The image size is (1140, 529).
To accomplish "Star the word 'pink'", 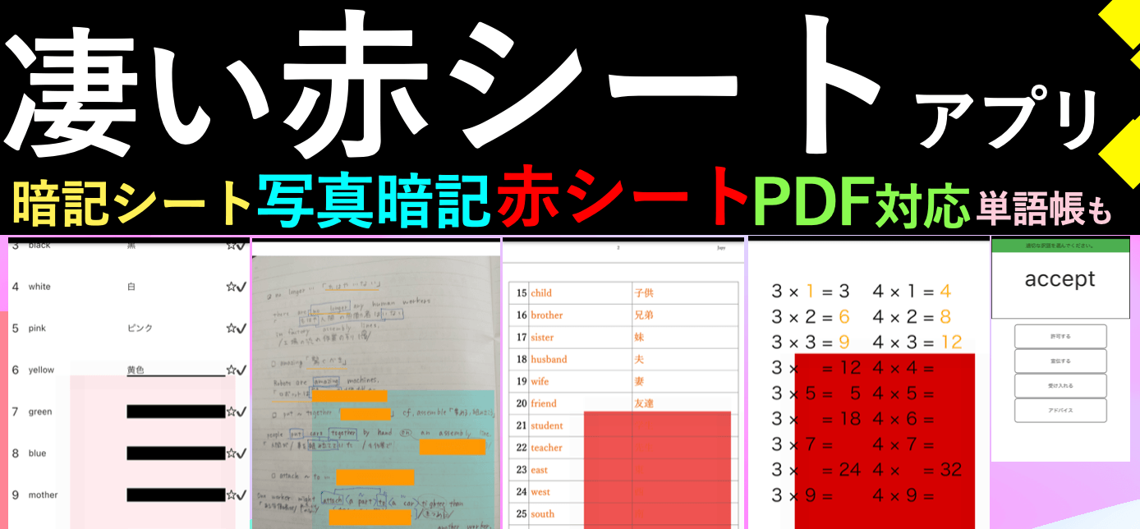I will pyautogui.click(x=231, y=329).
